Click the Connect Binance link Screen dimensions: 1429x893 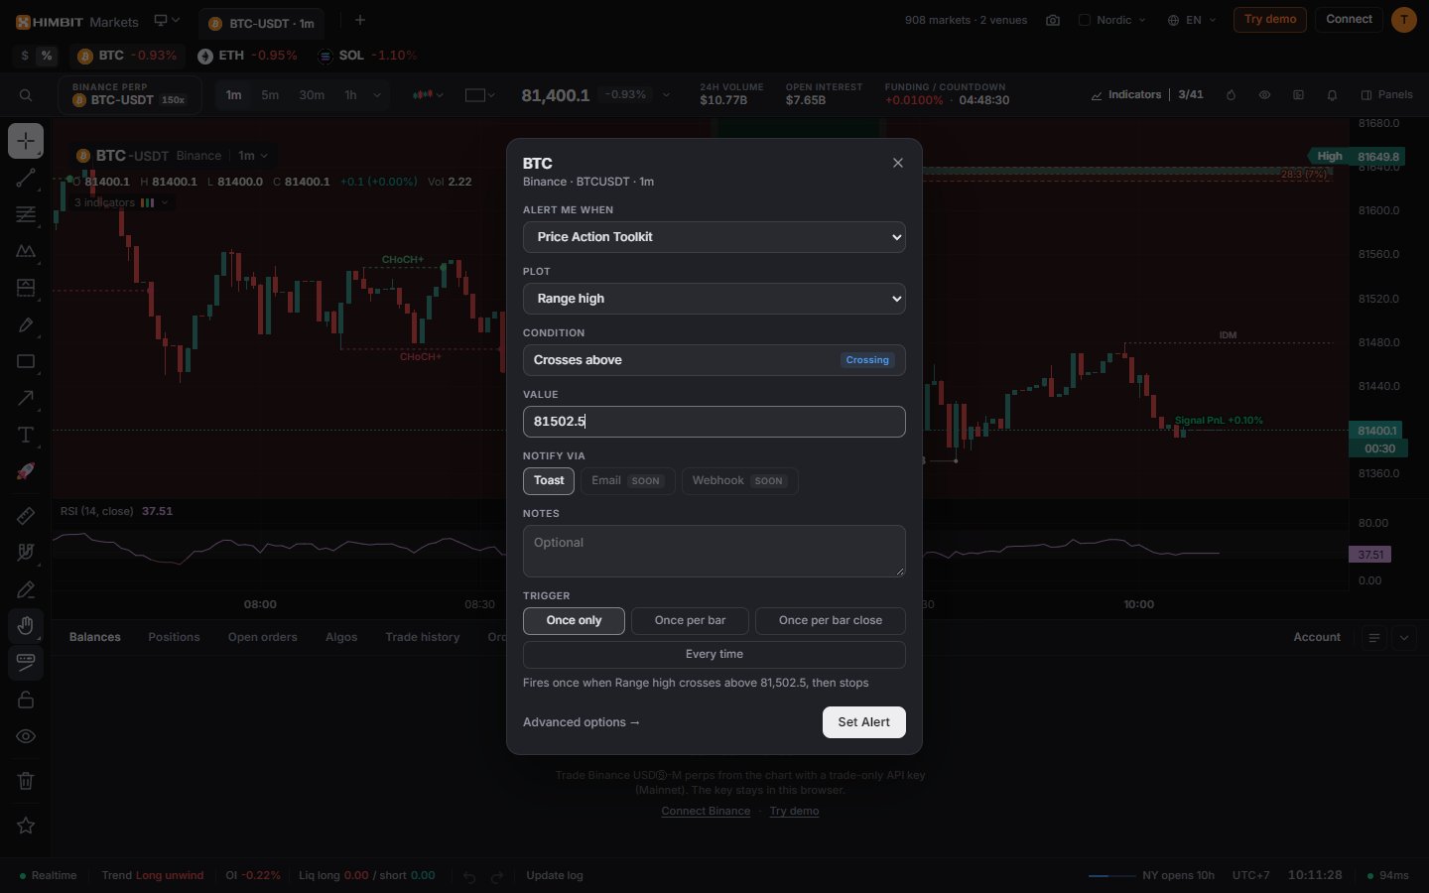point(706,812)
